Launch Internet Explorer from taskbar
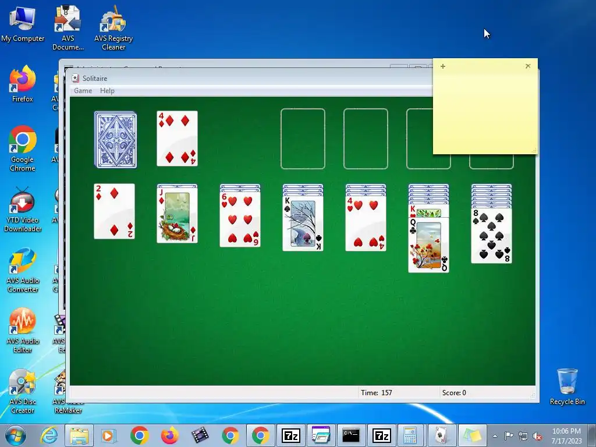 pyautogui.click(x=49, y=435)
